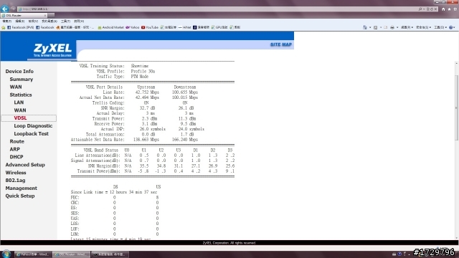Click the command bar Read Mail icon
Screen dimensions: 459x258
pyautogui.click(x=386, y=27)
